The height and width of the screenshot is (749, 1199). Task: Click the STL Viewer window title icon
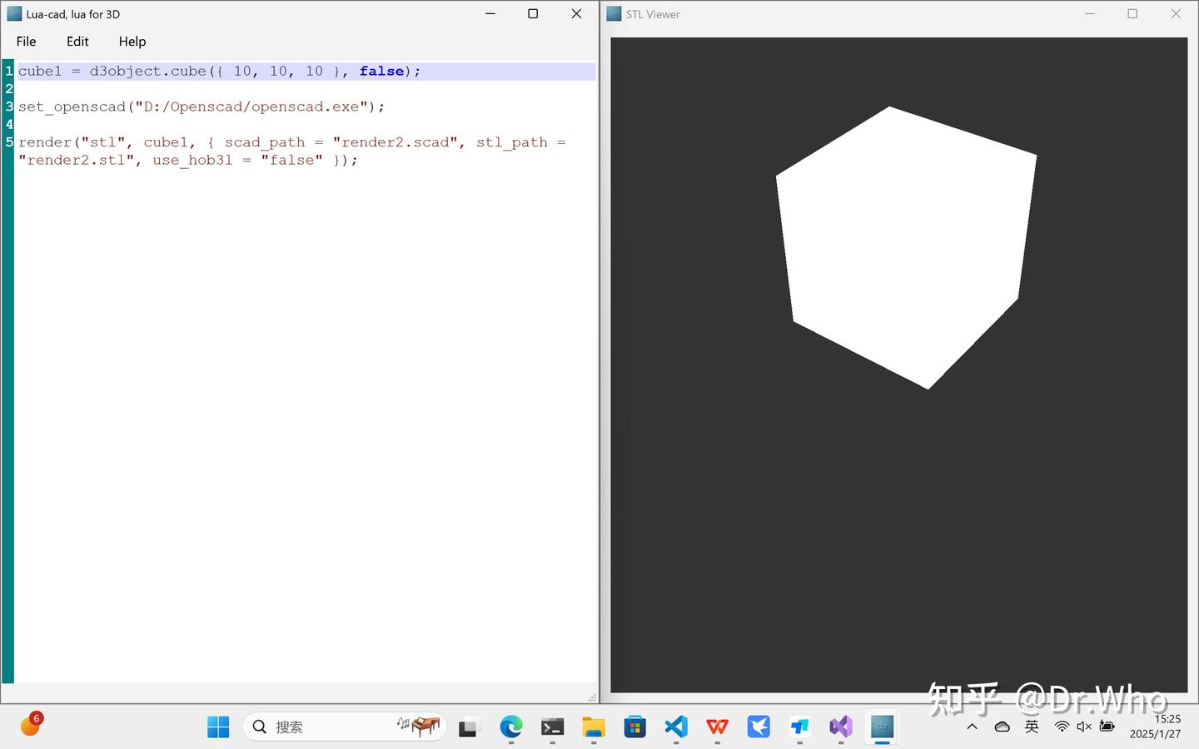coord(614,14)
